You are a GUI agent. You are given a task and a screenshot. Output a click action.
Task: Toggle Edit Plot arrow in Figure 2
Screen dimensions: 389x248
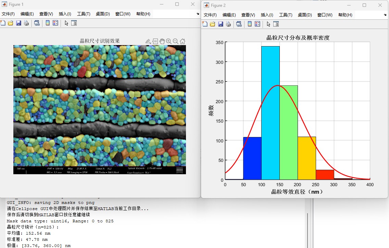click(x=268, y=24)
